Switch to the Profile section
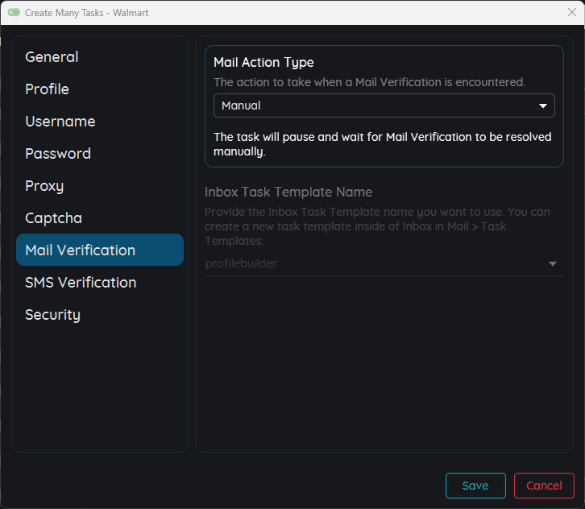The height and width of the screenshot is (509, 585). click(47, 89)
